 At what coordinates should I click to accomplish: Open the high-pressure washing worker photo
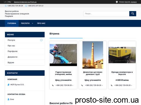tap(63, 55)
